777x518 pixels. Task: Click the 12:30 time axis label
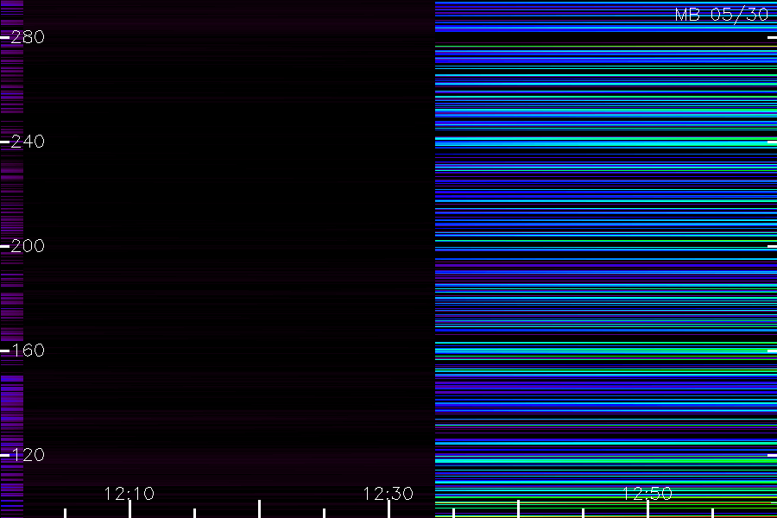pyautogui.click(x=388, y=493)
